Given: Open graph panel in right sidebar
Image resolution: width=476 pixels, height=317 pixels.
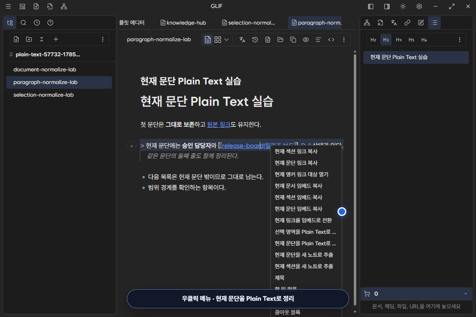Looking at the screenshot, I should click(x=367, y=23).
